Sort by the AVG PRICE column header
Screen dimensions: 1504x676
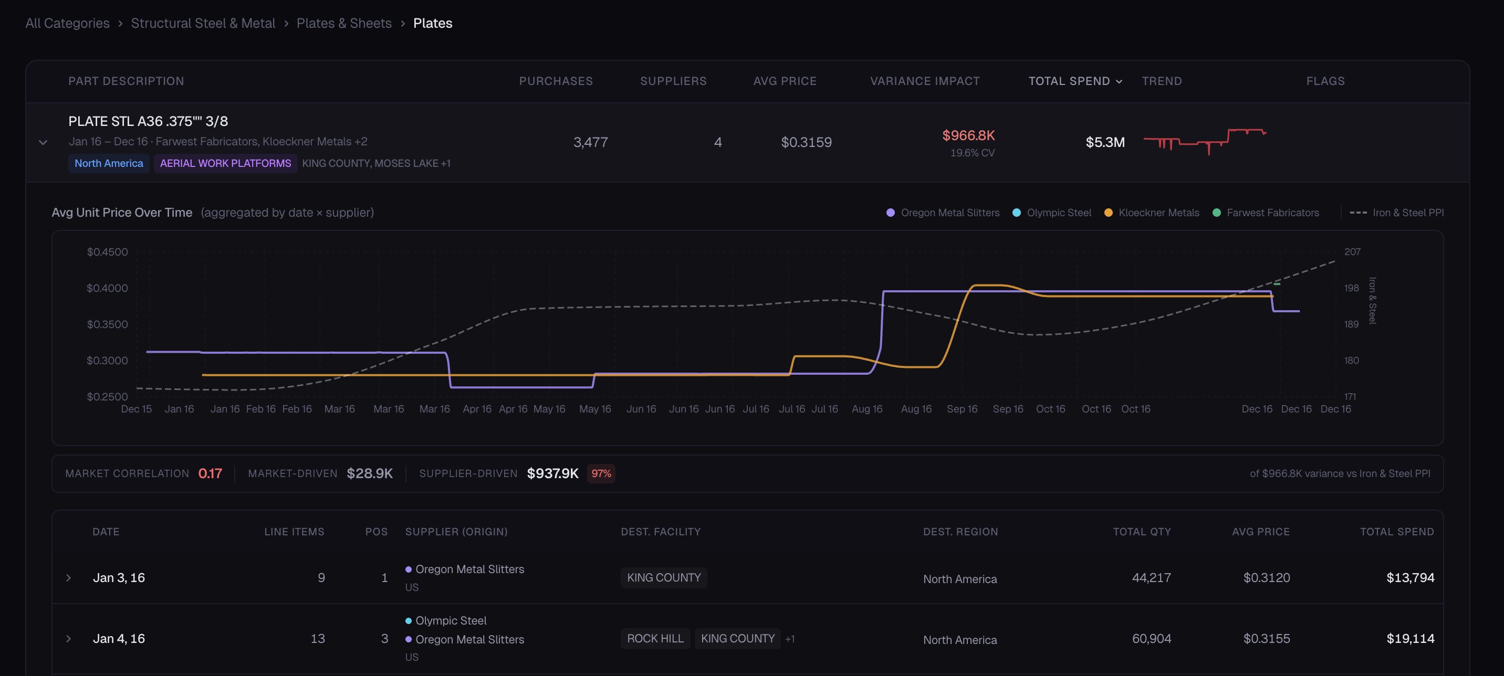click(785, 81)
